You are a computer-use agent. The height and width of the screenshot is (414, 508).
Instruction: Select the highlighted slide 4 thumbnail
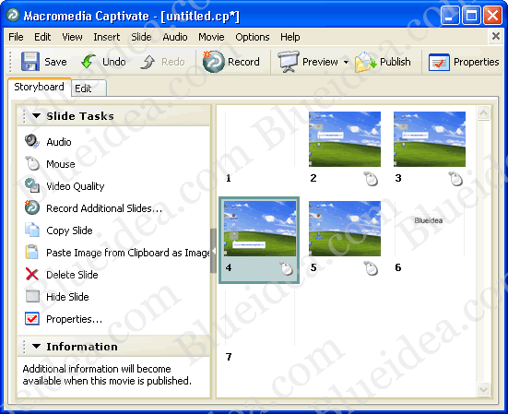coord(260,229)
